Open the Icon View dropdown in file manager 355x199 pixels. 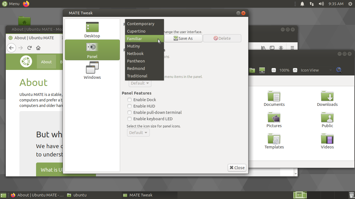click(316, 70)
